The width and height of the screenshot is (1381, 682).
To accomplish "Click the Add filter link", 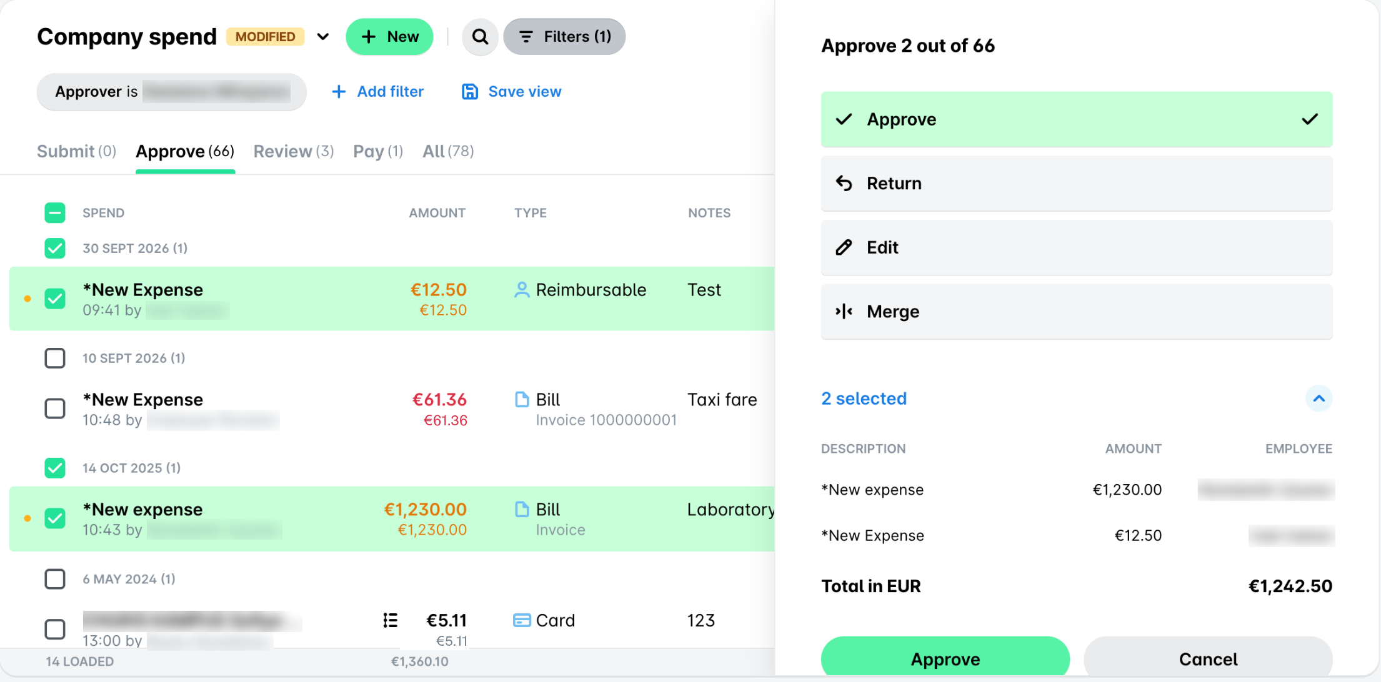I will click(377, 92).
